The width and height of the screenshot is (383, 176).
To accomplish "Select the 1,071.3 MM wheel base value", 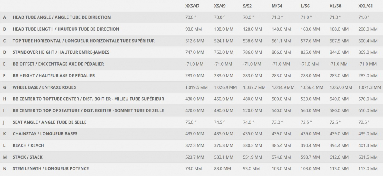I will tap(369, 87).
